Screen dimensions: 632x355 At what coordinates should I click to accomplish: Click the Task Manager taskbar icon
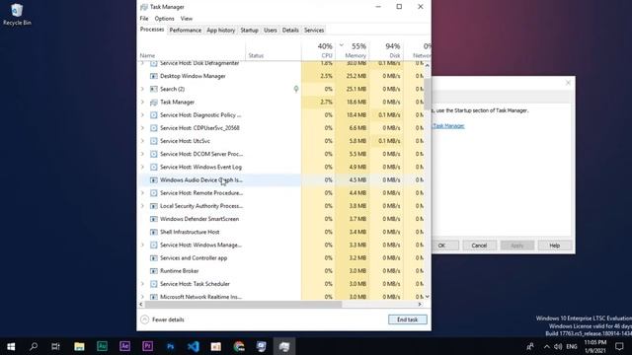pos(284,346)
